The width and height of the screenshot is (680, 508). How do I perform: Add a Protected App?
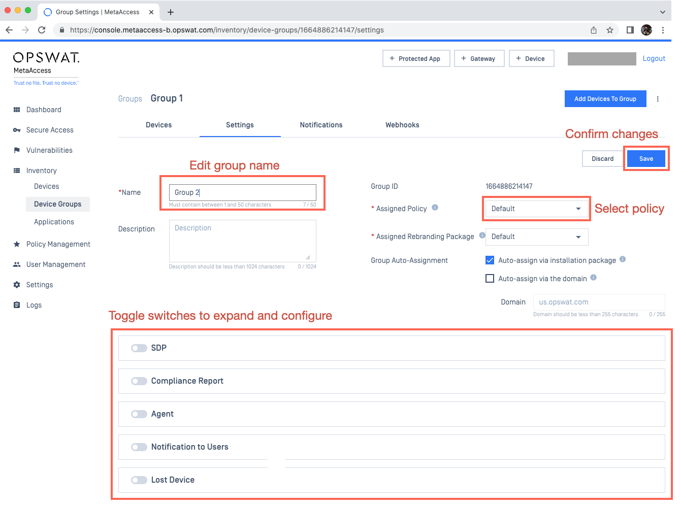click(416, 58)
